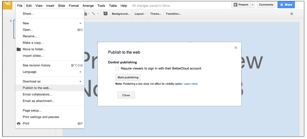Open the Insert menu
This screenshot has height=139, width=307.
(x=50, y=6)
